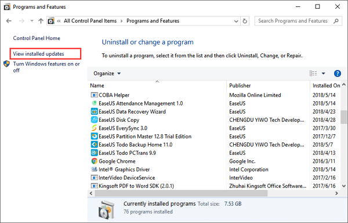Click the search magnifier icon
The height and width of the screenshot is (223, 348).
point(336,21)
